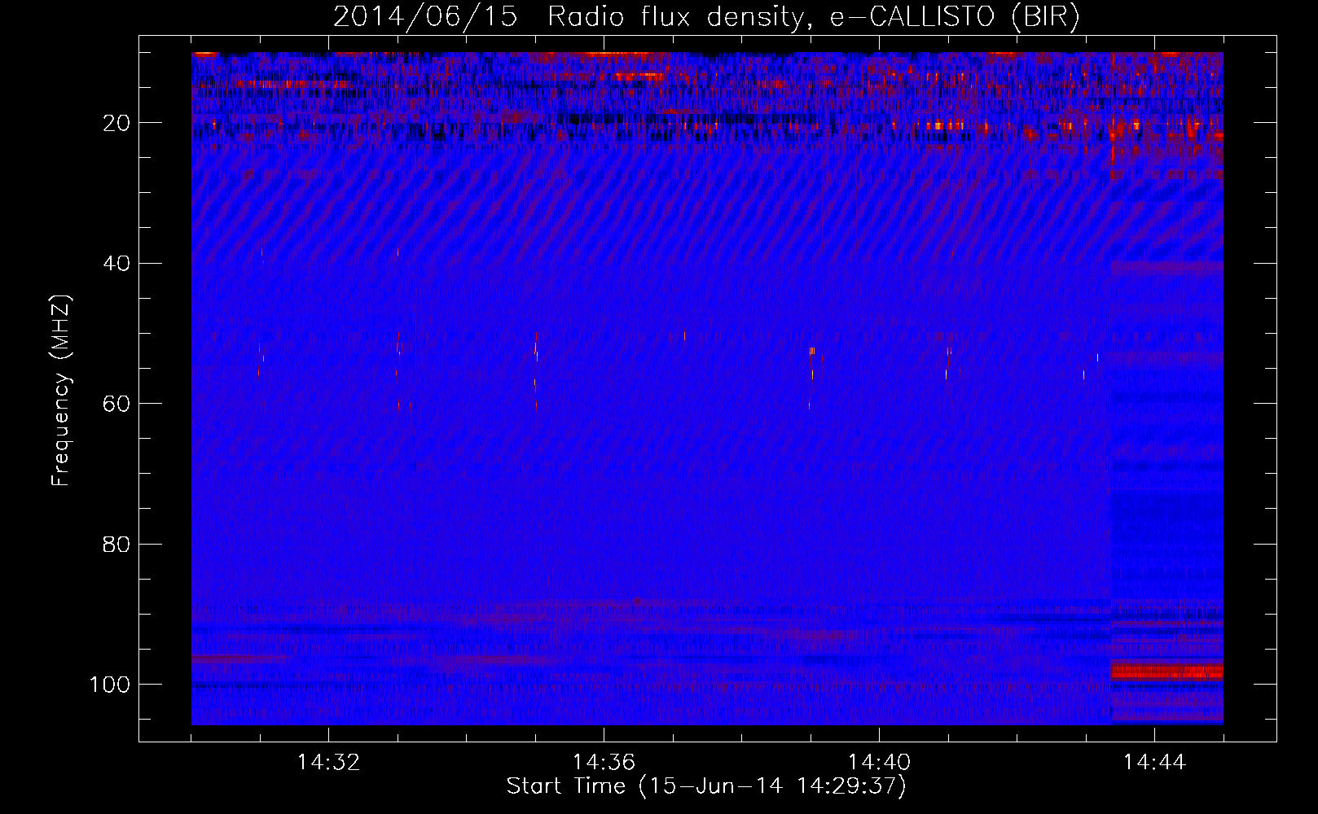
Task: Click the 14:32 time tick label
Action: click(x=328, y=763)
